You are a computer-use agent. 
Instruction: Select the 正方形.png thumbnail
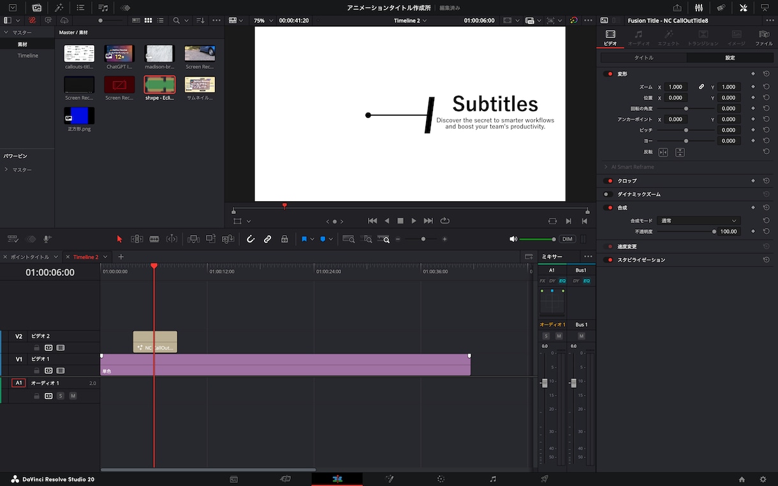click(x=79, y=115)
